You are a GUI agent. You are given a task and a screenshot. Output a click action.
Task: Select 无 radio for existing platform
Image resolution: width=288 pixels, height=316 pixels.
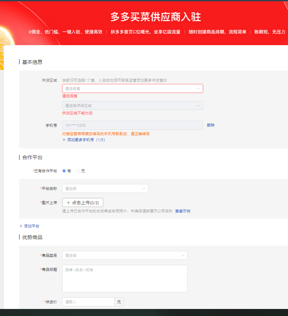pyautogui.click(x=78, y=171)
